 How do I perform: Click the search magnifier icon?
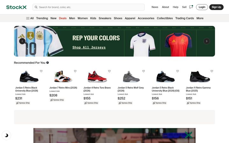point(36,7)
